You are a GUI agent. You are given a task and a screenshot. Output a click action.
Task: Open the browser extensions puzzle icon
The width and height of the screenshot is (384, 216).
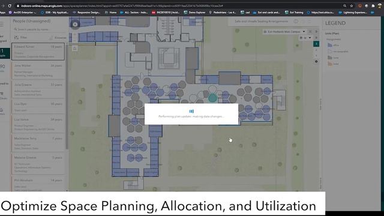(373, 5)
